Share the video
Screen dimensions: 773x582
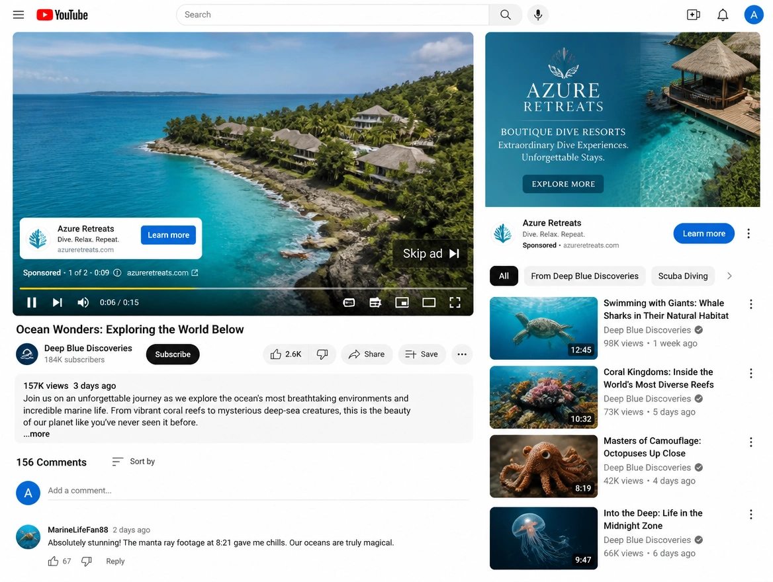(x=366, y=354)
